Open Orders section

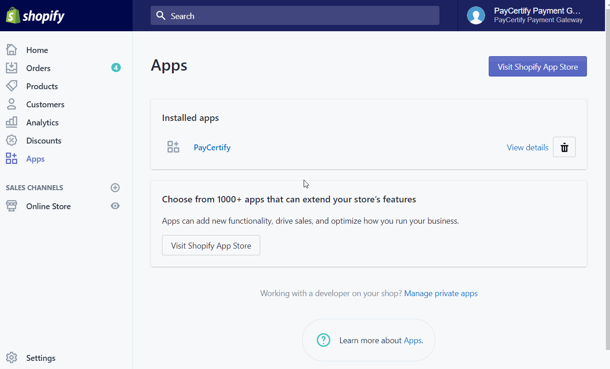click(38, 68)
